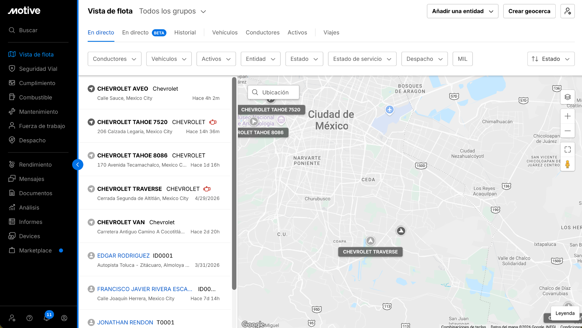Open Seguridad Vial shield icon
582x328 pixels.
12,69
